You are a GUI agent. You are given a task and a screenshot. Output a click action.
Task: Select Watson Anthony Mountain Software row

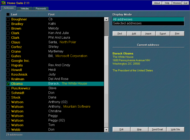click(55, 107)
